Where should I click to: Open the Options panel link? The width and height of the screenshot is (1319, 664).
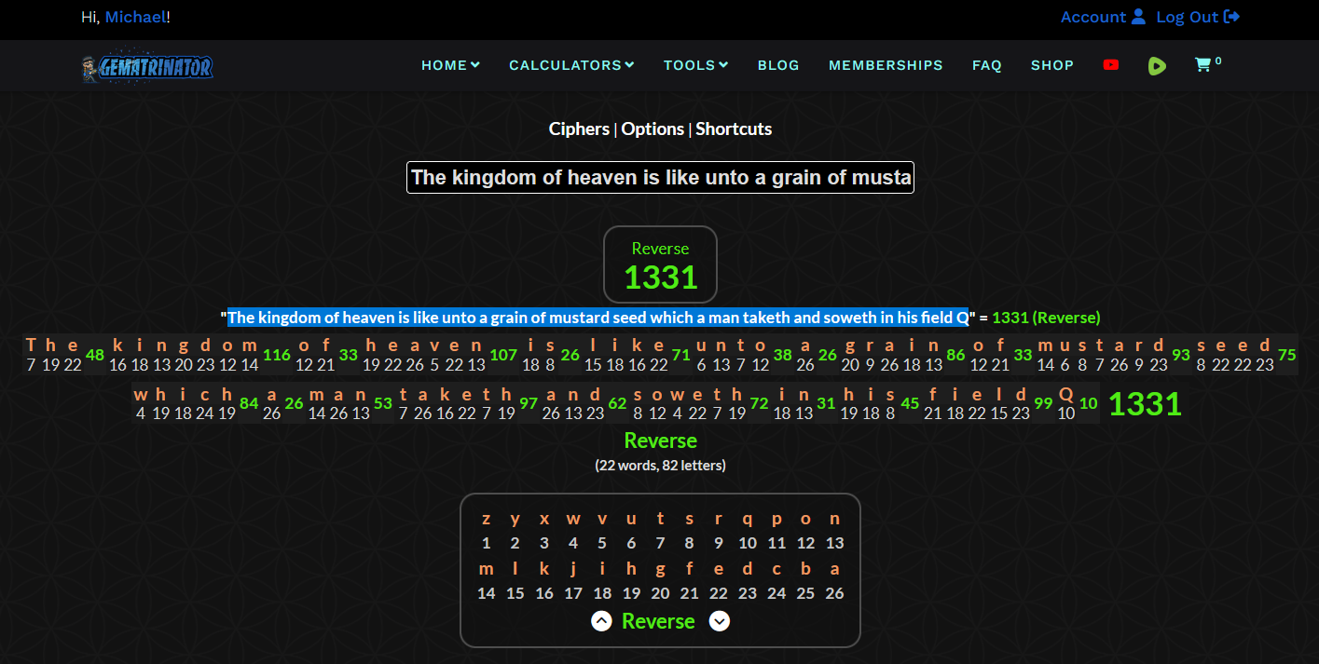click(x=653, y=129)
